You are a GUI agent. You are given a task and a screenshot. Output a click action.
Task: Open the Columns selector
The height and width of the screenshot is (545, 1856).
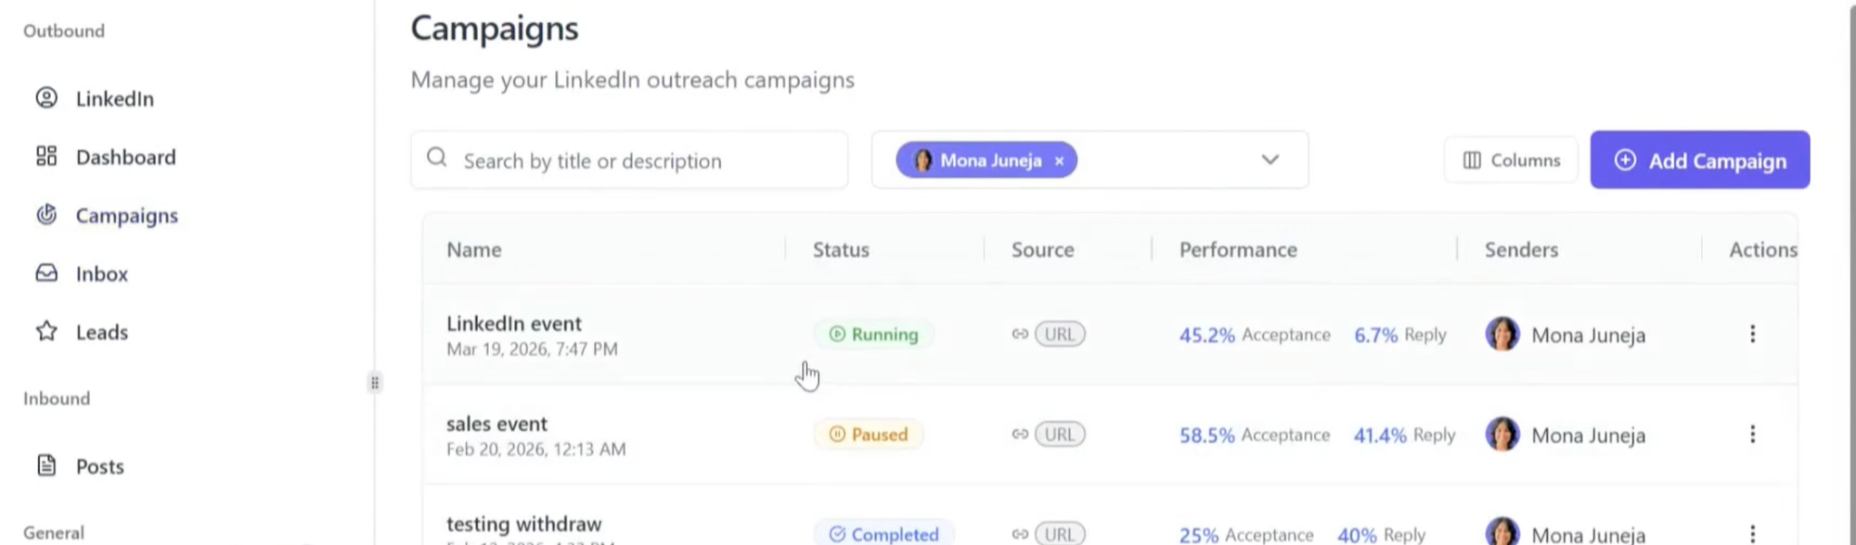[1511, 160]
